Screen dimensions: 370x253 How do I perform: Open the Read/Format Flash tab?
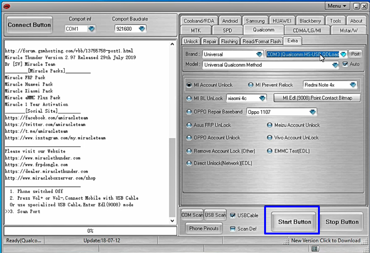click(x=262, y=41)
